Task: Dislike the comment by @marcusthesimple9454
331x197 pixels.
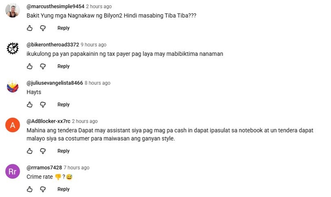Action: coord(43,28)
